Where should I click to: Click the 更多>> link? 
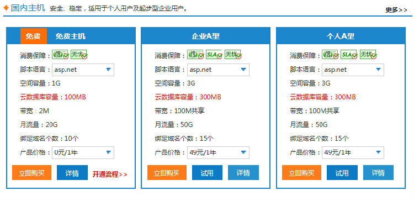tap(396, 10)
